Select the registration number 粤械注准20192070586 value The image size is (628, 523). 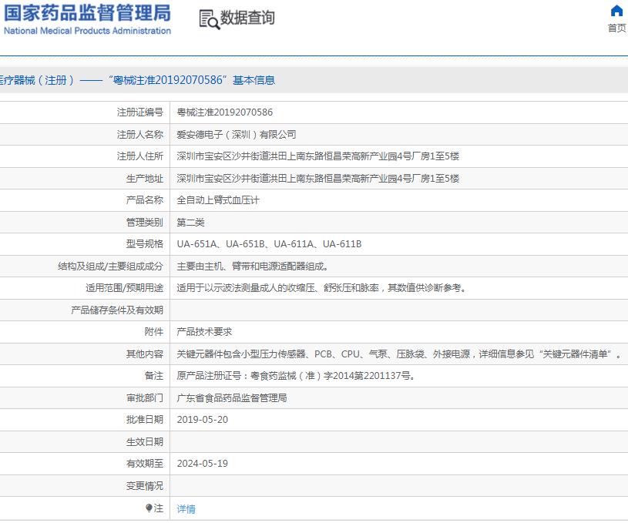click(x=225, y=112)
